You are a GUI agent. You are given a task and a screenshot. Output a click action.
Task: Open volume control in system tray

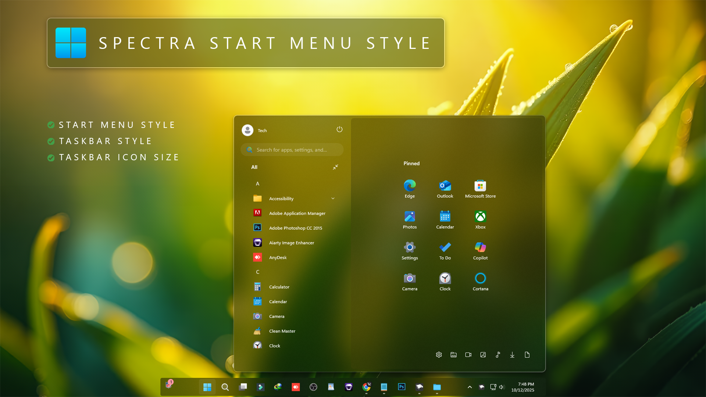tap(502, 387)
